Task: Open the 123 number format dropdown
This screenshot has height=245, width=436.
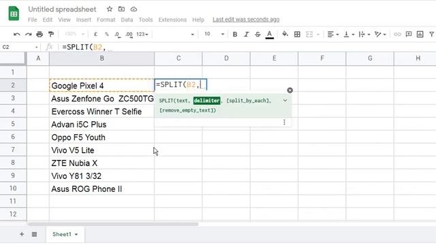Action: tap(142, 34)
